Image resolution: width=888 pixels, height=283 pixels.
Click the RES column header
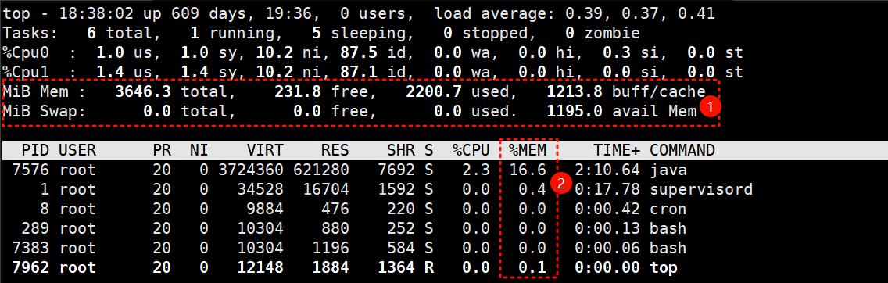click(x=335, y=150)
